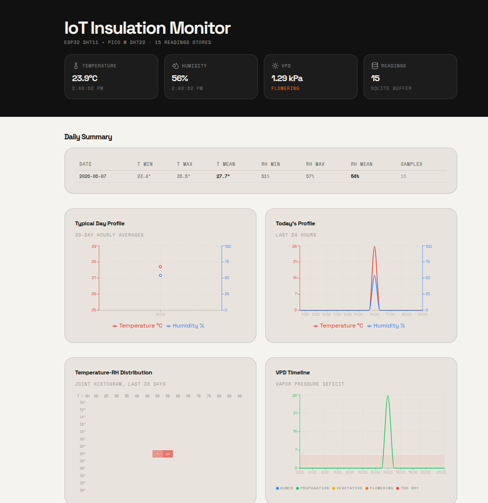Click the droplet icon in Humidity card

(175, 66)
